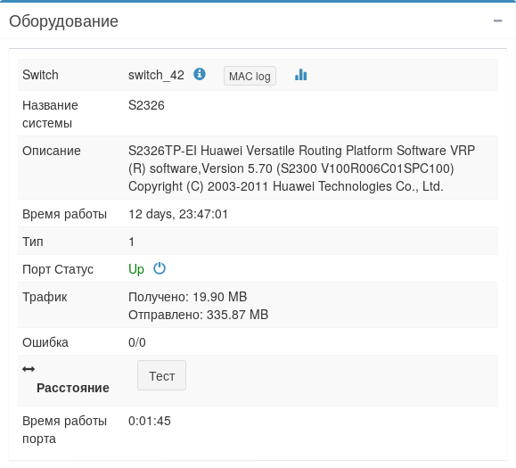Select the Оборудование panel heading
Screen dimensions: 516x468
point(63,21)
